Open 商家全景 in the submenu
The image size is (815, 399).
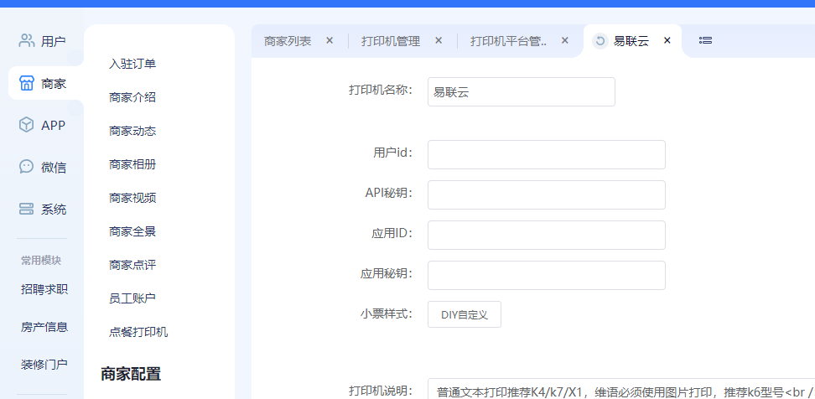click(x=132, y=231)
